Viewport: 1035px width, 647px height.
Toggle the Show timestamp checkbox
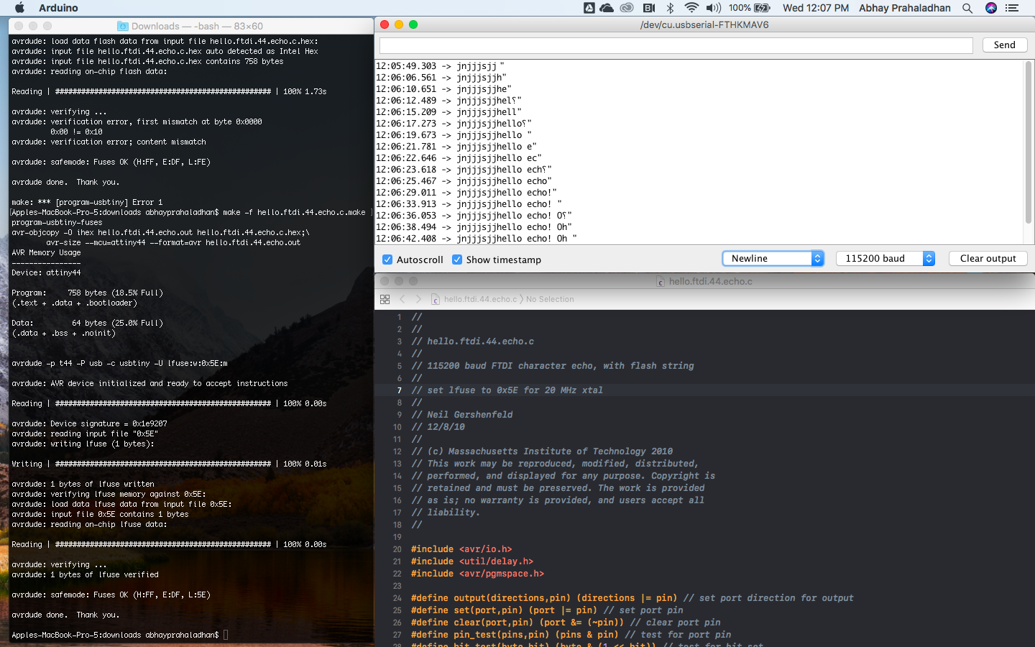457,260
